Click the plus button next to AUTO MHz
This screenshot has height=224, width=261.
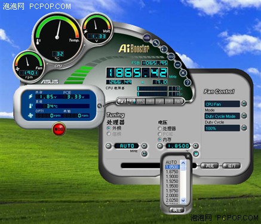[x=144, y=146]
